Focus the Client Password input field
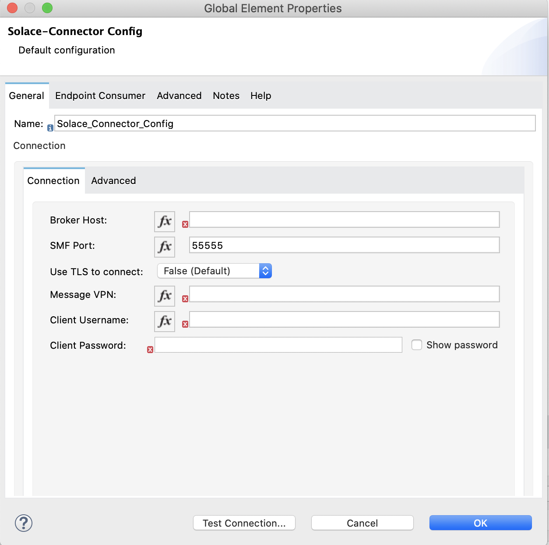The image size is (549, 545). click(278, 345)
